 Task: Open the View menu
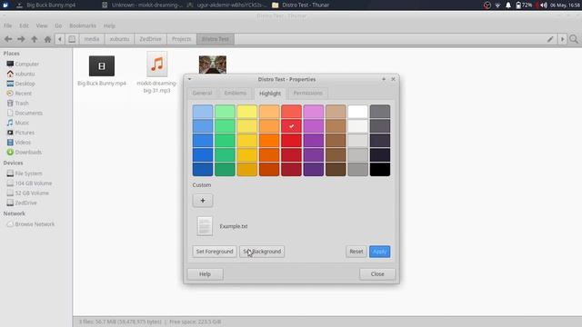pos(42,25)
